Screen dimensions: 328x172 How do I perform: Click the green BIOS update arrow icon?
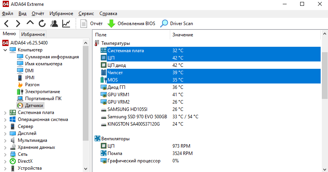111,24
